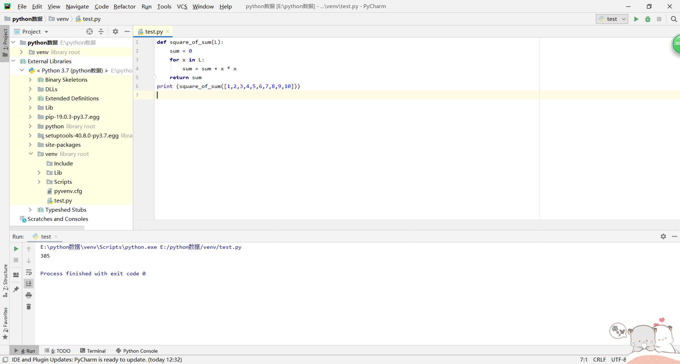Click the layout icon in the Run panel
680x364 pixels.
16,275
